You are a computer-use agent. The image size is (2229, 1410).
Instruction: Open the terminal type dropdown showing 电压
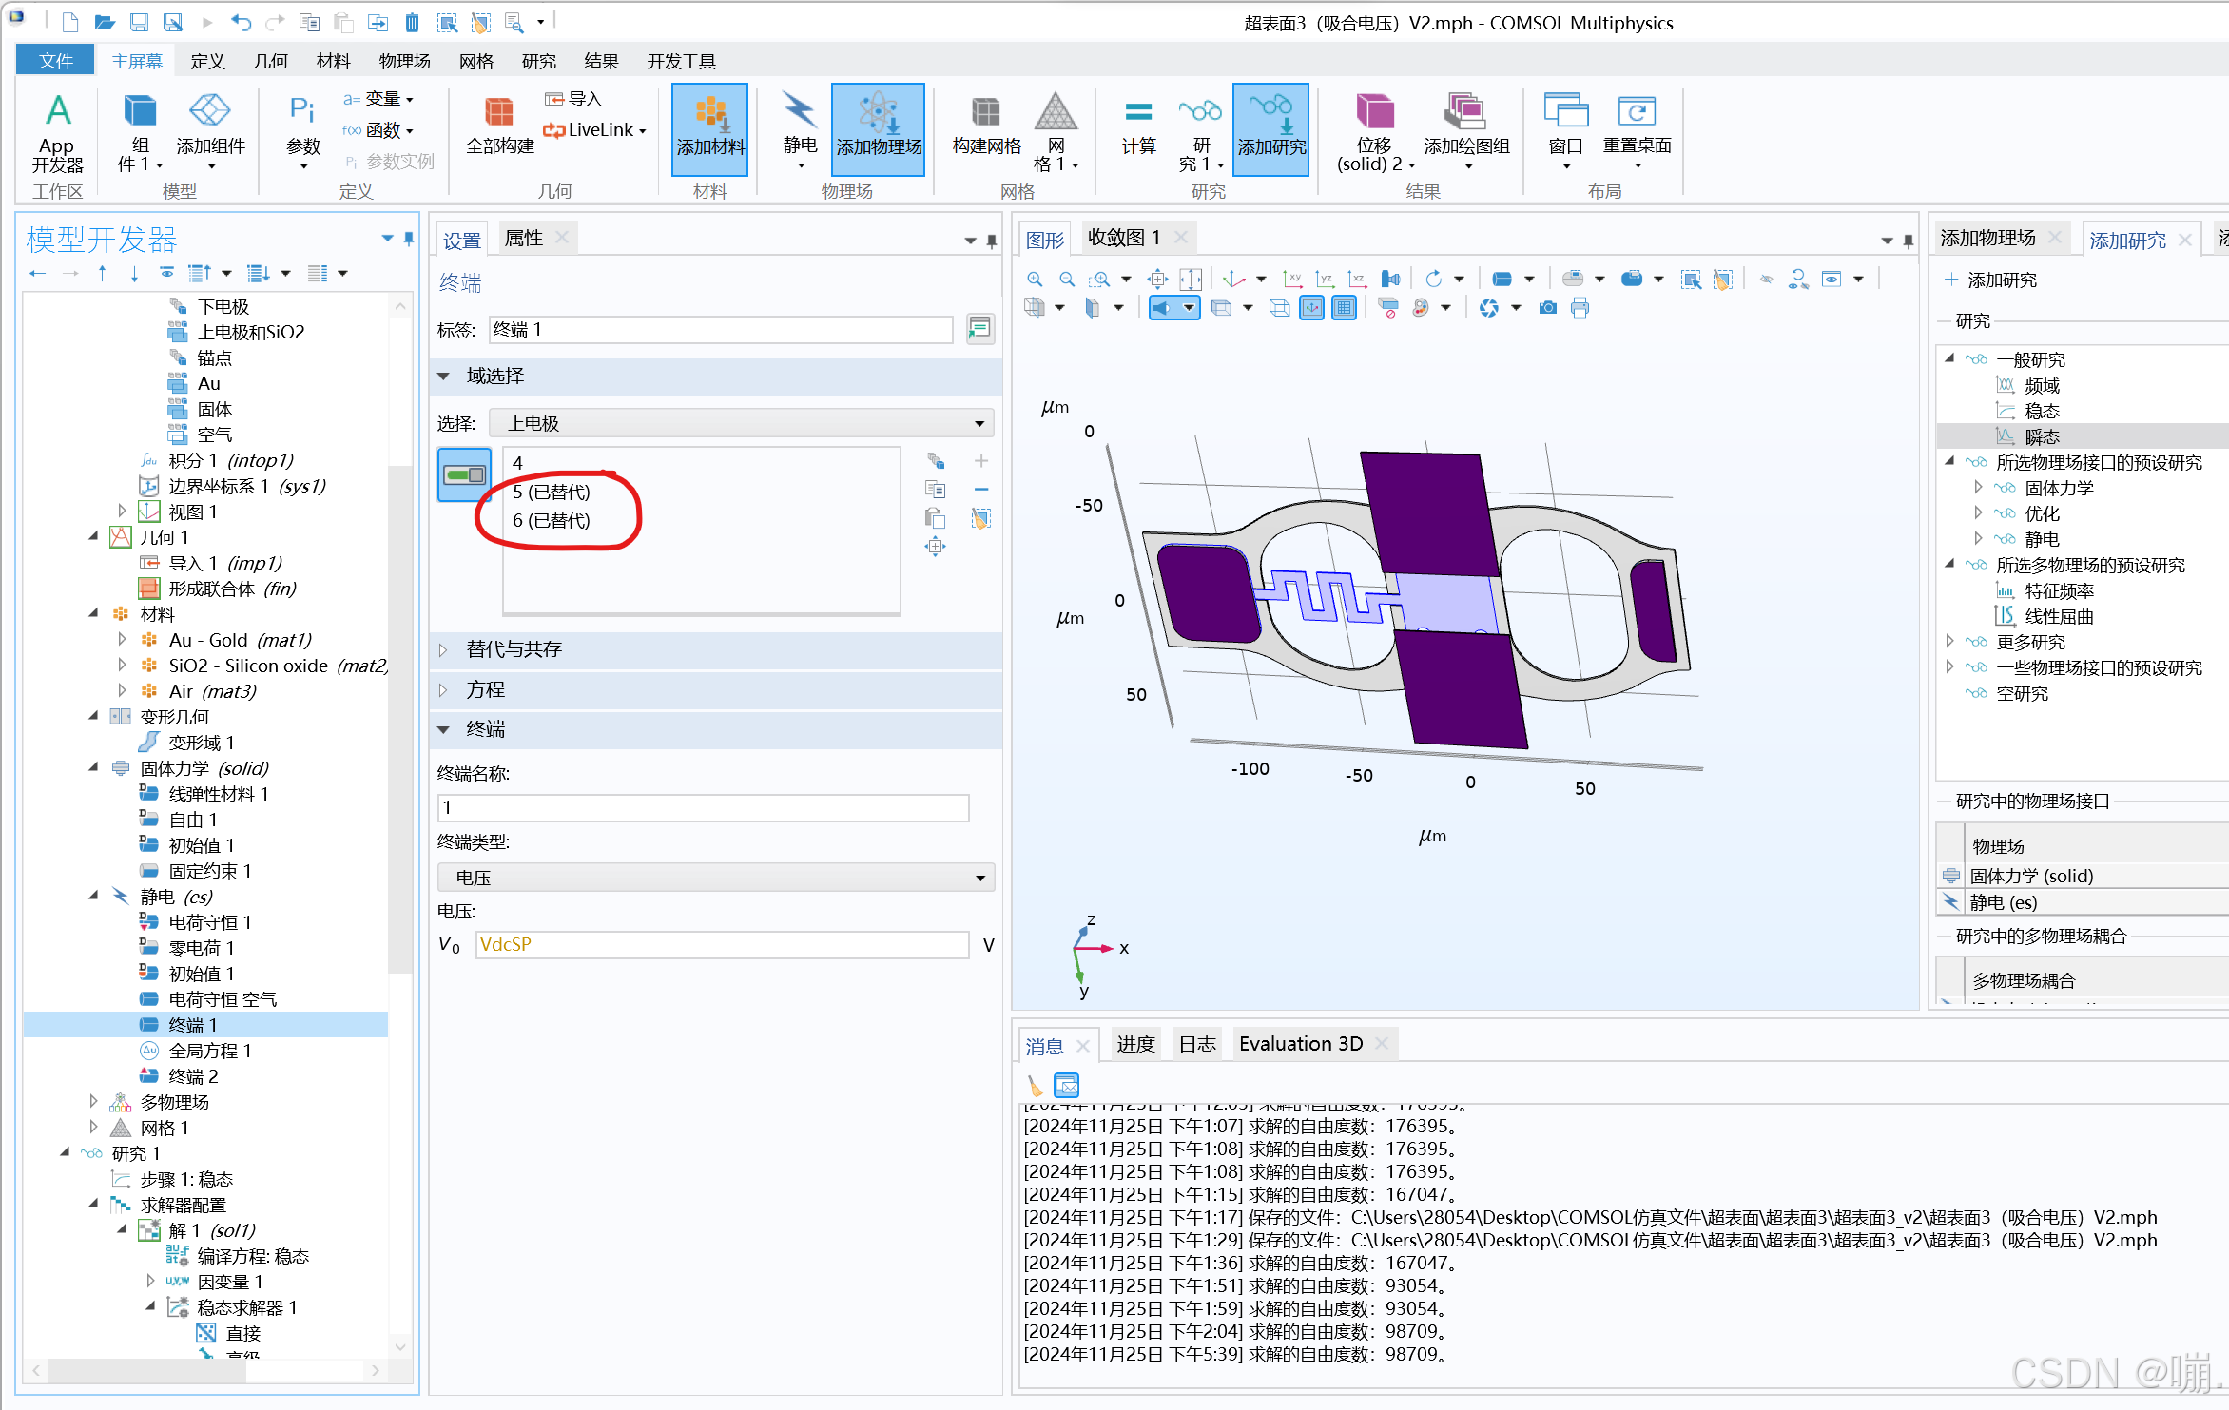(x=715, y=878)
